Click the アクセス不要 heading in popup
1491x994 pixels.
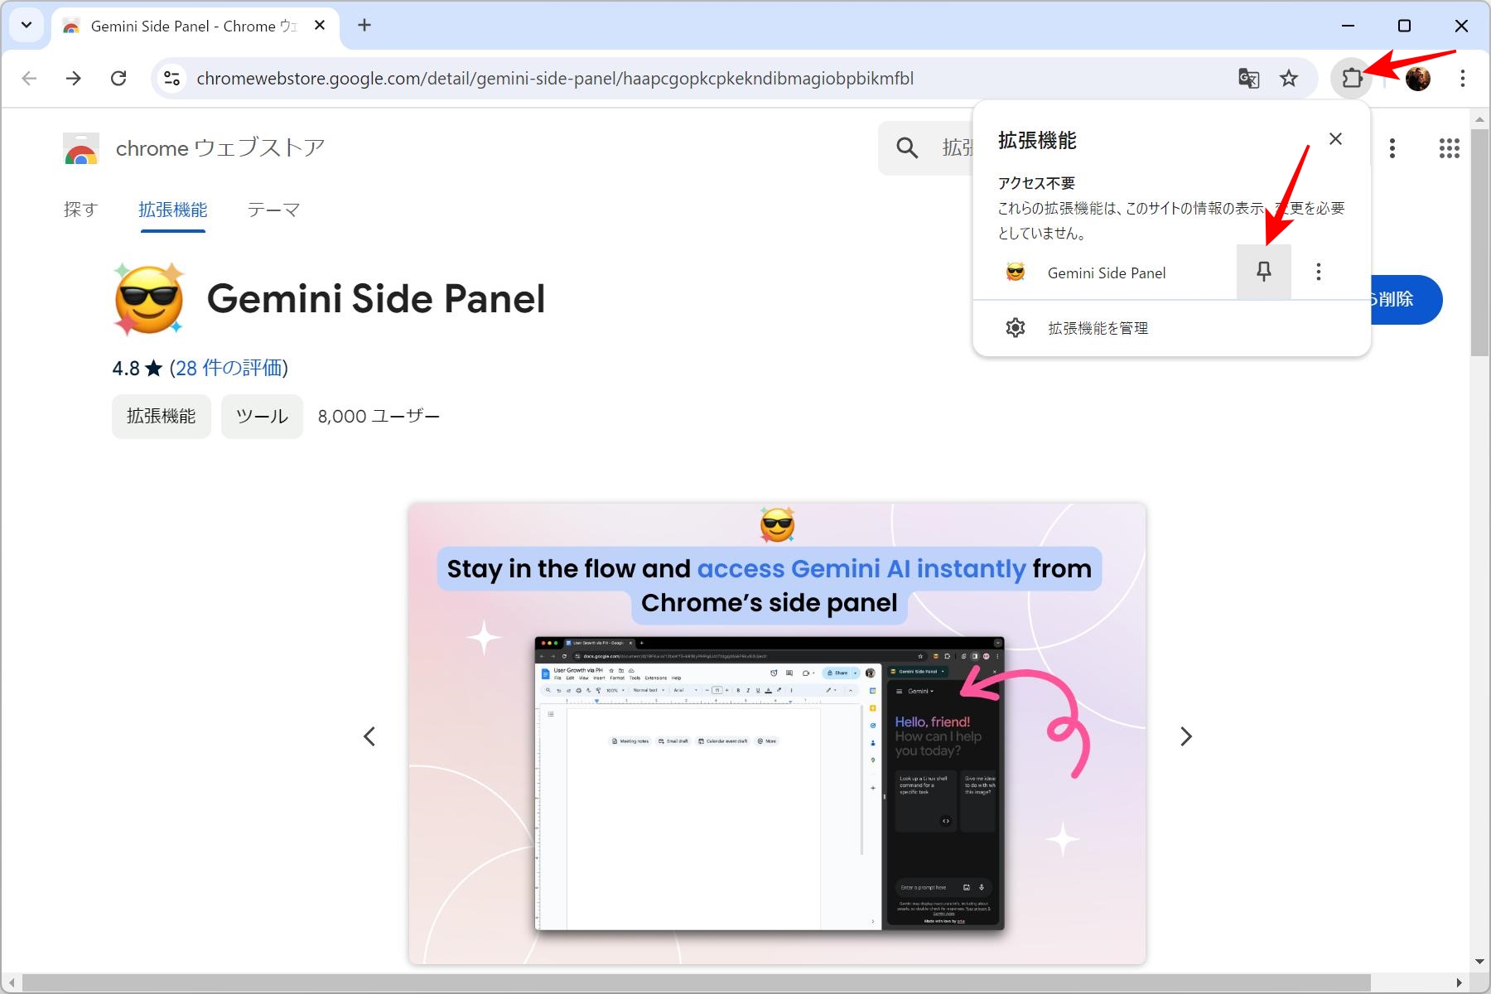coord(1036,183)
